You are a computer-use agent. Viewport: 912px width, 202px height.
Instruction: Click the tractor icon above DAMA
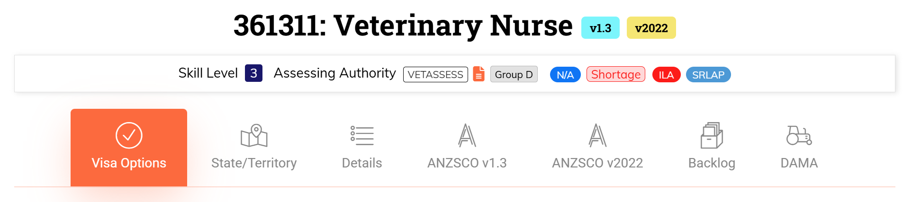(799, 135)
